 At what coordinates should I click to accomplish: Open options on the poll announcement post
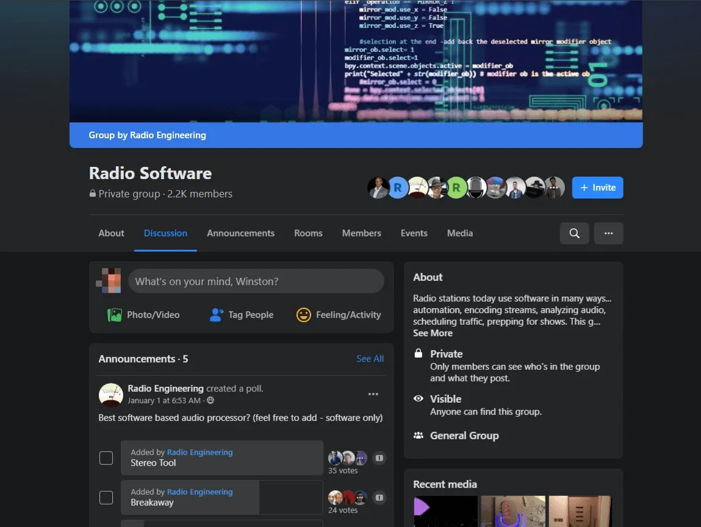coord(373,394)
